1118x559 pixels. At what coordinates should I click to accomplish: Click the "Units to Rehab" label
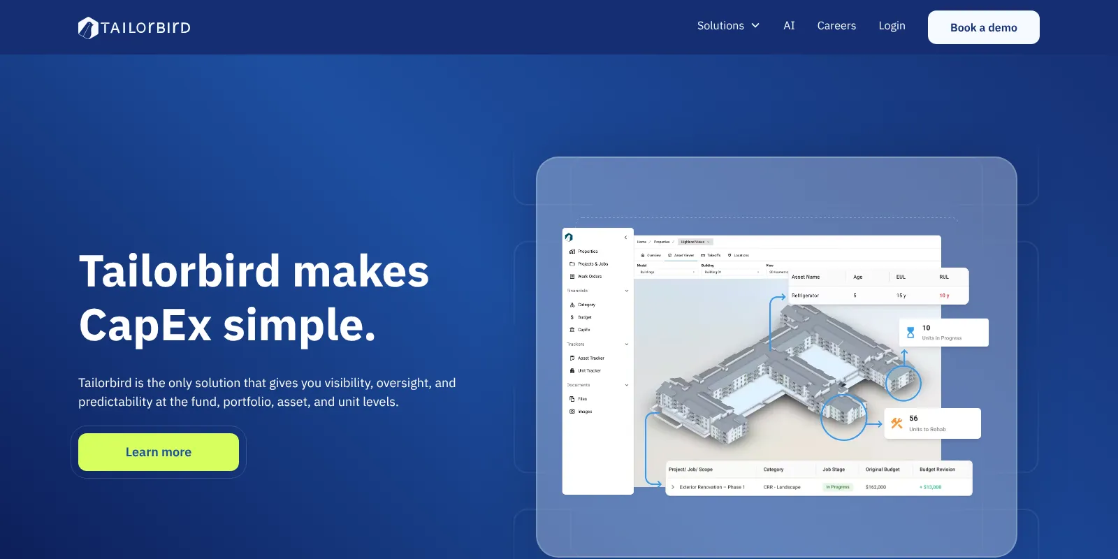click(927, 430)
